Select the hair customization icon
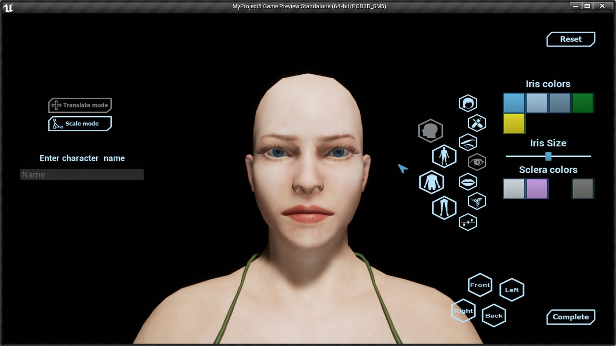The image size is (616, 346). coord(468,103)
